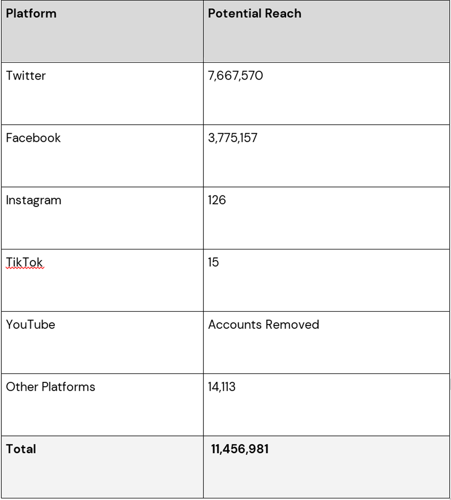This screenshot has height=500, width=451.
Task: Click the 15 value for TikTok
Action: coord(213,263)
